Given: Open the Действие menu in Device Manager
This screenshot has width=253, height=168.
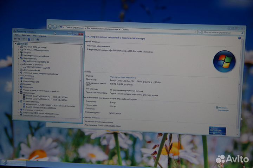Looking at the screenshot, I should click(x=26, y=35).
